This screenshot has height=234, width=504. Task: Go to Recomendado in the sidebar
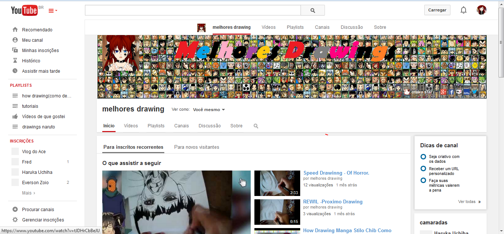click(x=37, y=30)
